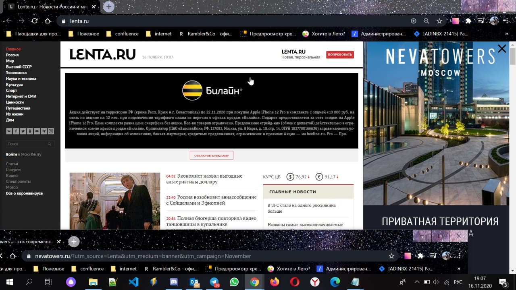This screenshot has width=516, height=290.
Task: Open Firefox from the taskbar
Action: (x=275, y=282)
